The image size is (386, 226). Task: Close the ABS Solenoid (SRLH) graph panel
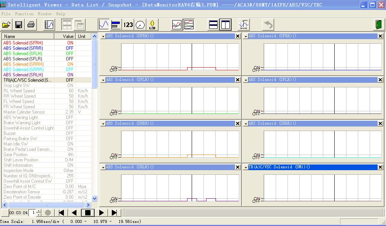tap(238, 167)
